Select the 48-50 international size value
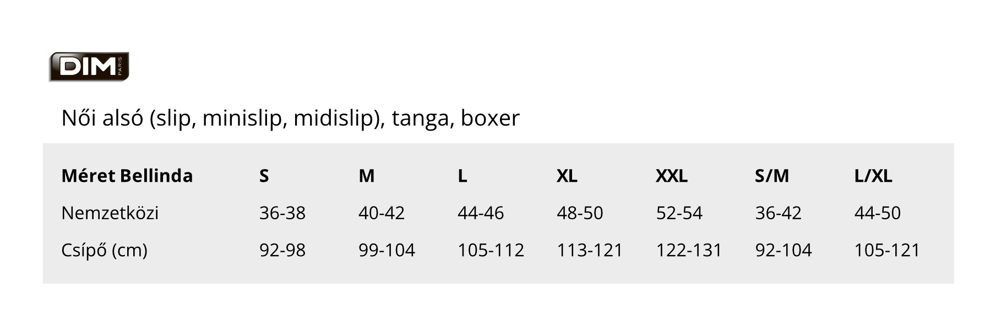The width and height of the screenshot is (1001, 325). coord(580,213)
